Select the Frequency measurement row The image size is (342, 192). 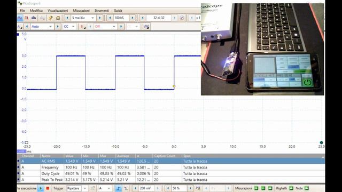click(x=171, y=167)
